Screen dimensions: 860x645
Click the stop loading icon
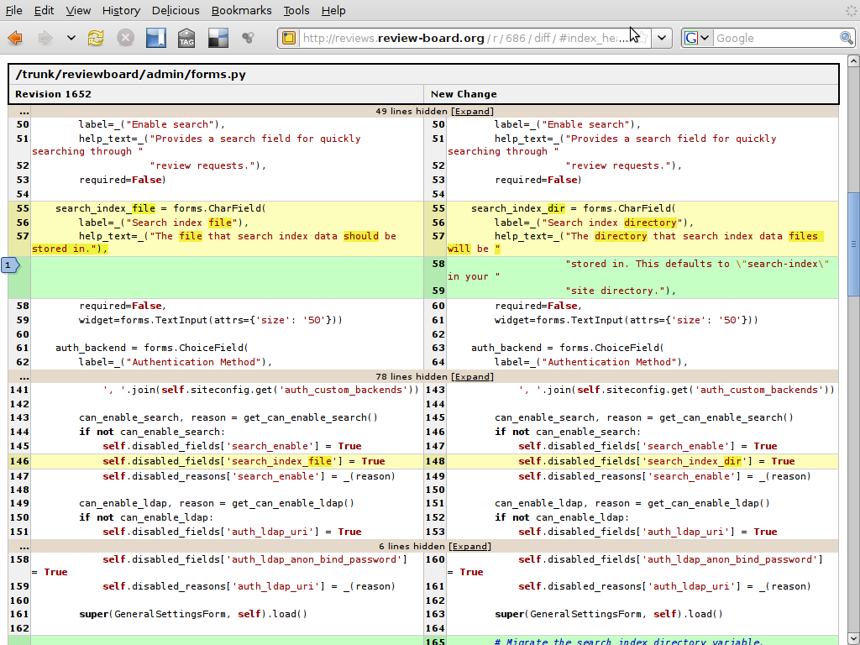125,38
